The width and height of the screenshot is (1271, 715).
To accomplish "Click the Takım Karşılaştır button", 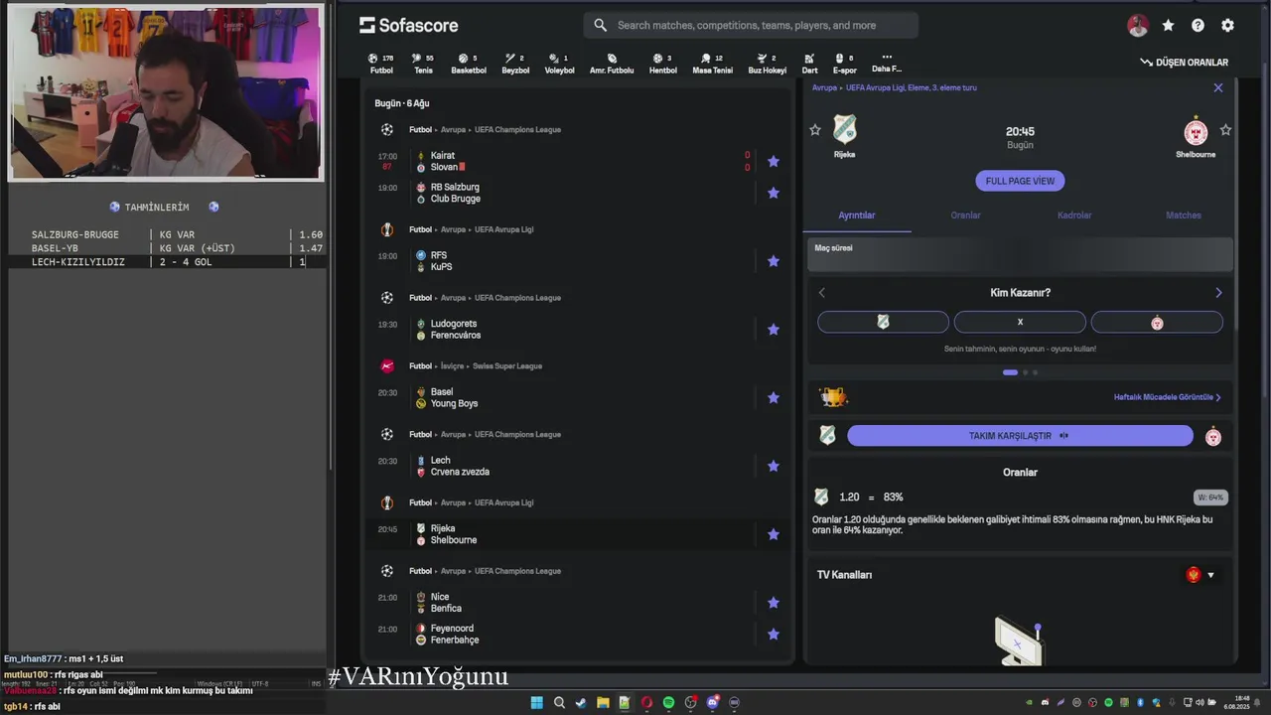I will tap(1020, 436).
